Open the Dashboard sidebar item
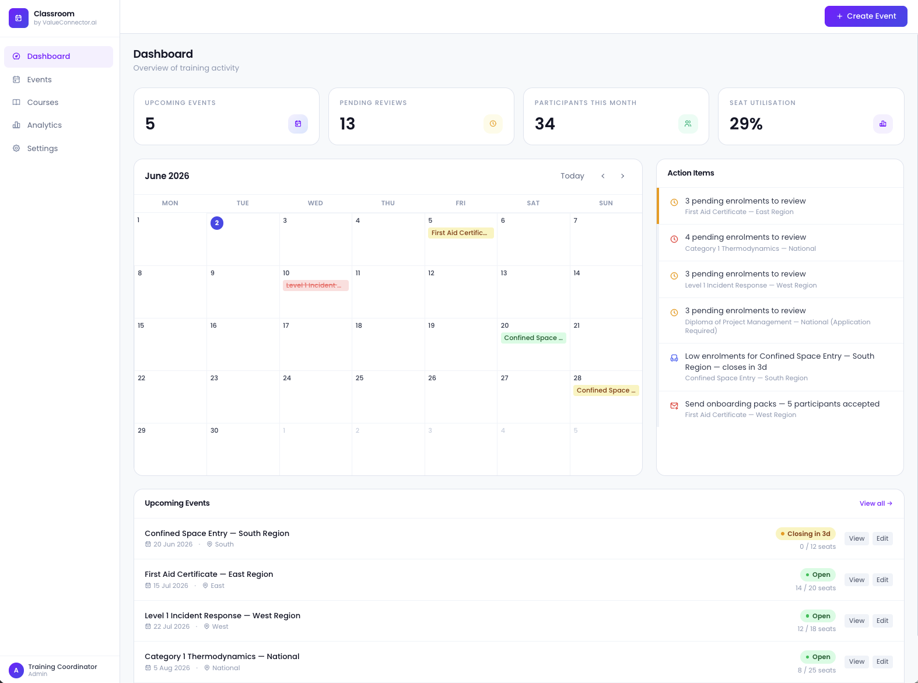This screenshot has height=683, width=918. tap(58, 57)
